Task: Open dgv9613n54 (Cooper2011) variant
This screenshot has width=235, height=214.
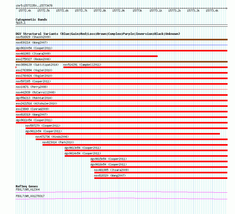Action: [83, 148]
